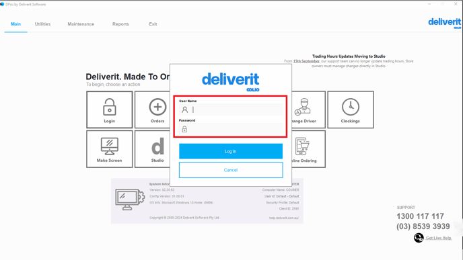Click the live help headset icon
This screenshot has height=260, width=463.
point(419,238)
